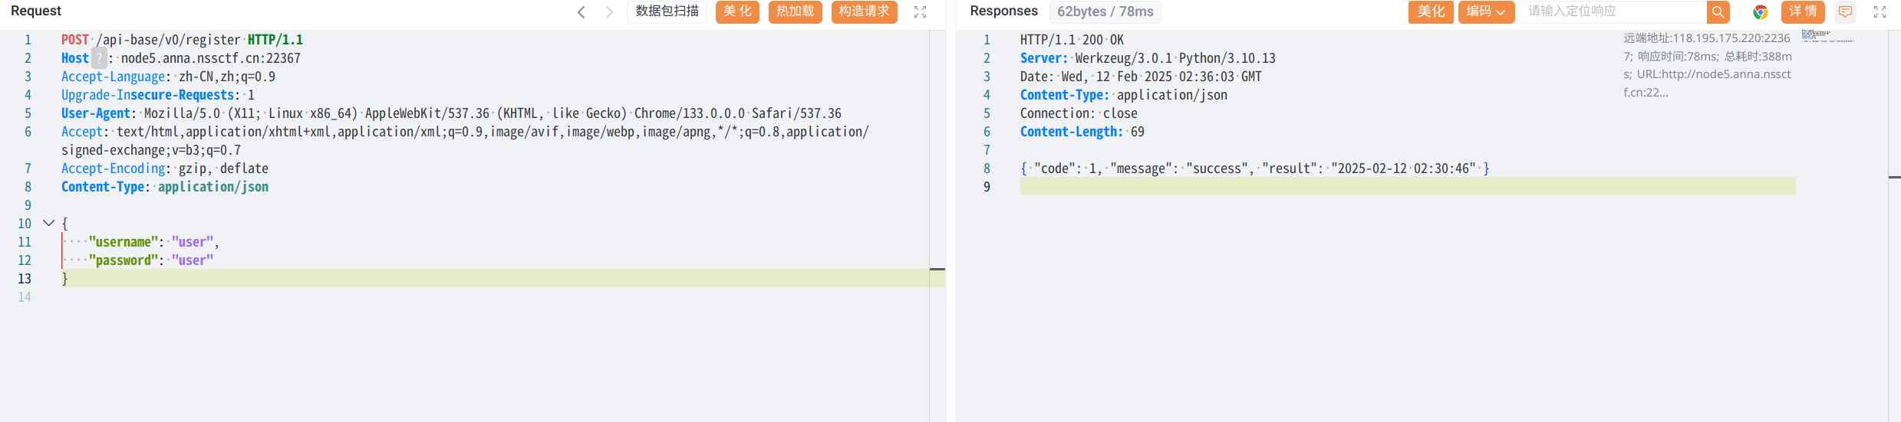Focus the 请输入定位响应 search field

[x=1611, y=12]
